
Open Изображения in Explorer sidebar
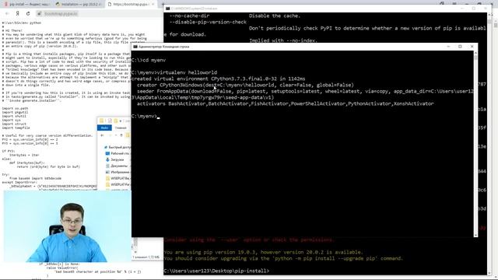[117, 172]
